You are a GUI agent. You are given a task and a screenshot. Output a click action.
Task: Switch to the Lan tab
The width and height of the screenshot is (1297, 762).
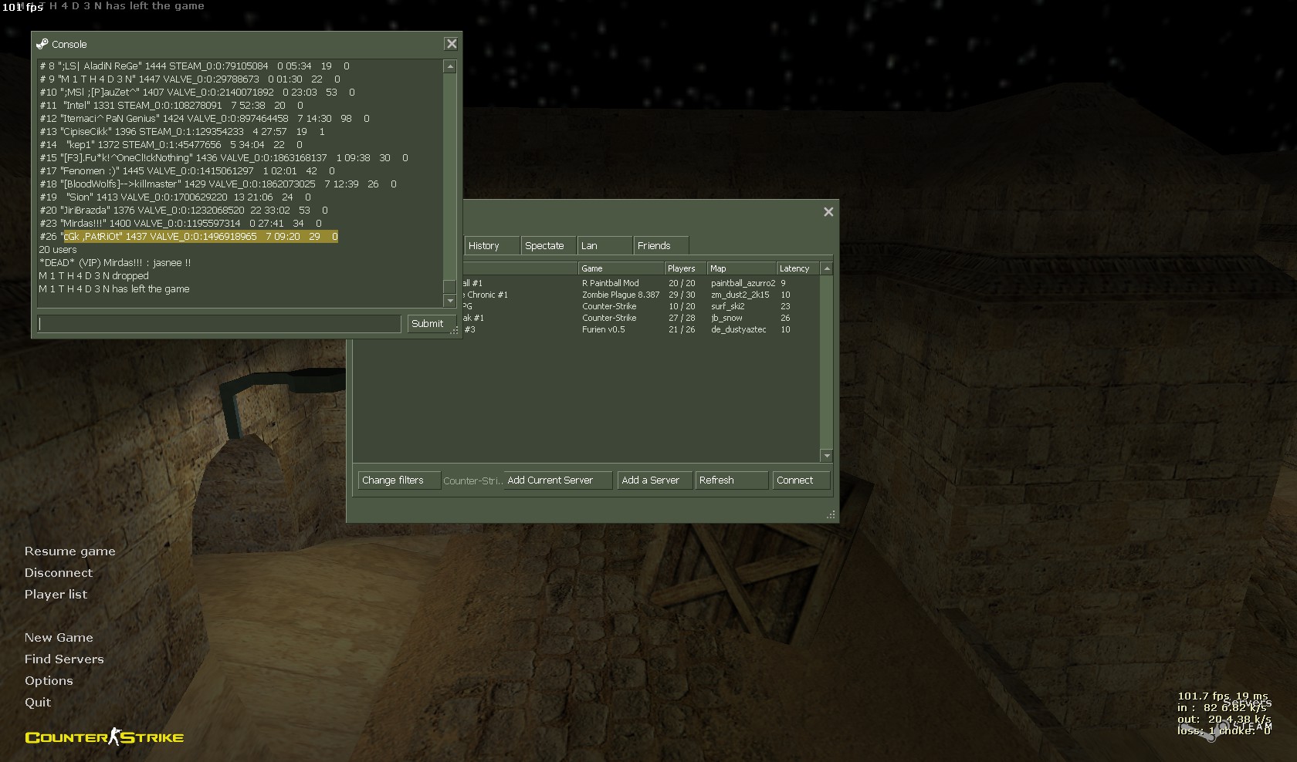604,246
